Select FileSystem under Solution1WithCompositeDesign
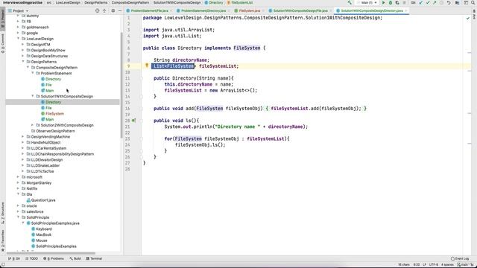This screenshot has height=268, width=477. (54, 114)
